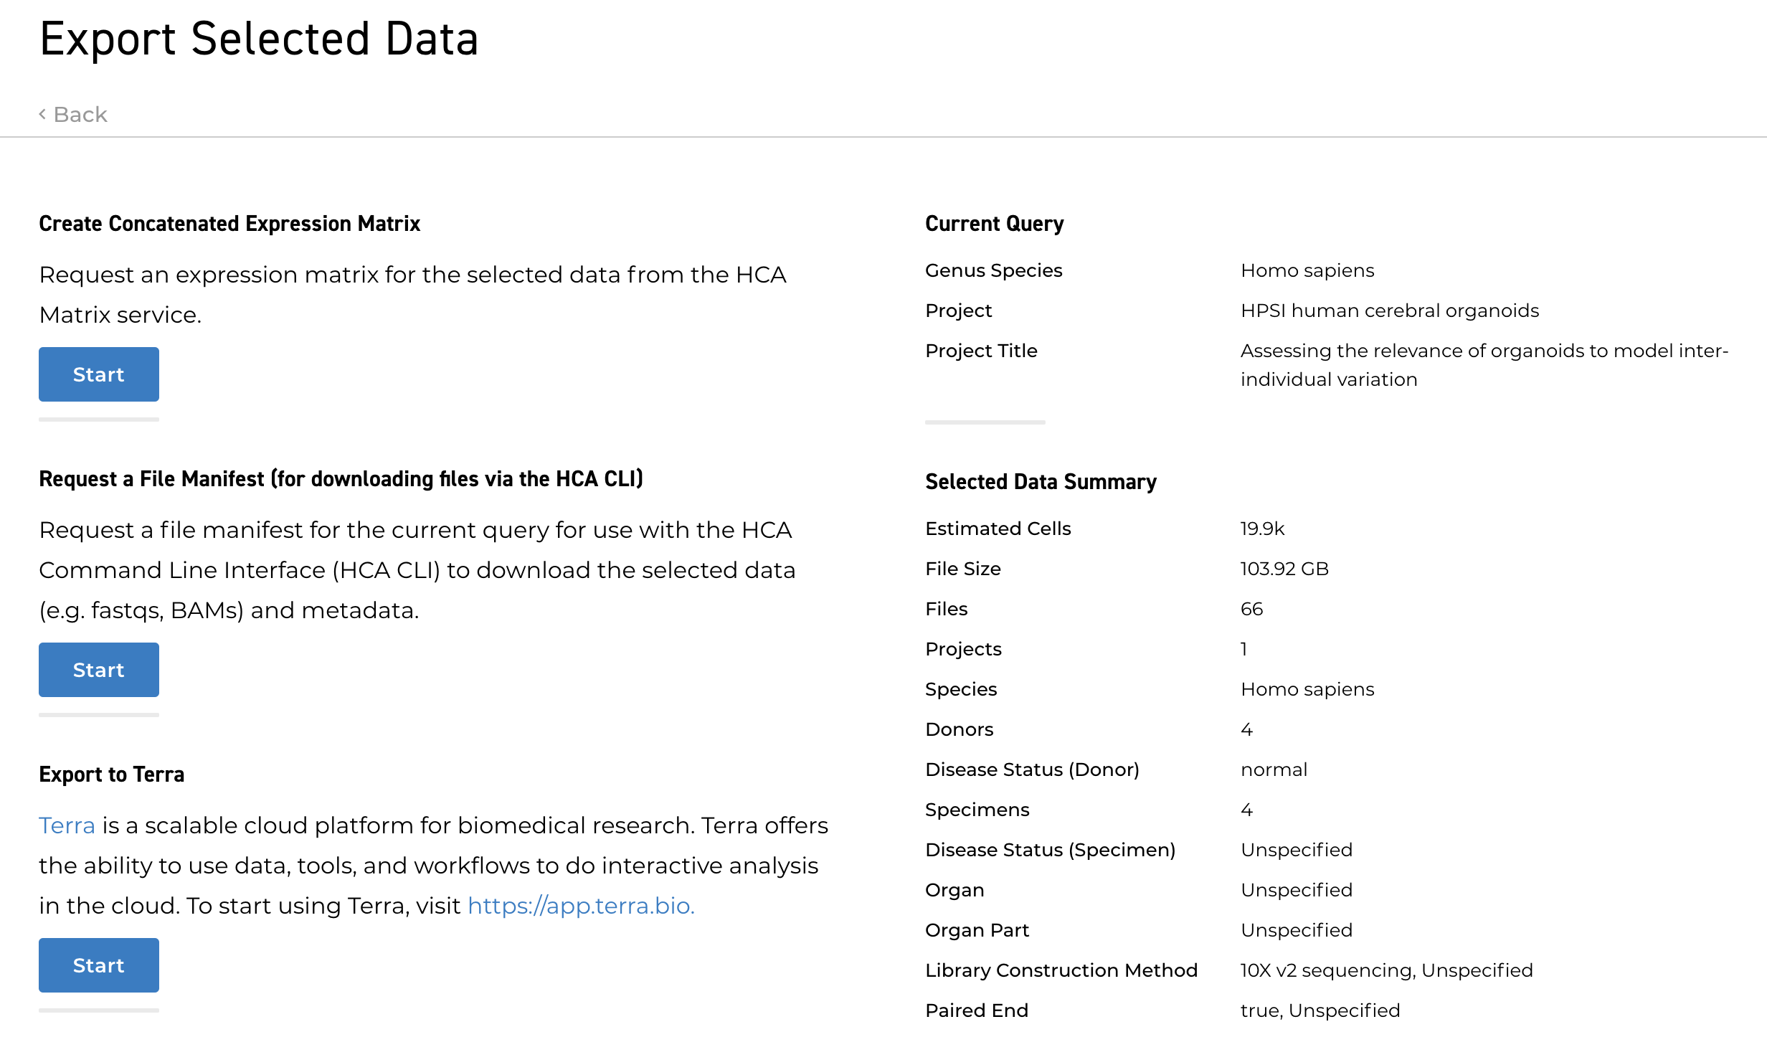The image size is (1767, 1037).
Task: Click the Request a File Manifest heading
Action: click(341, 479)
